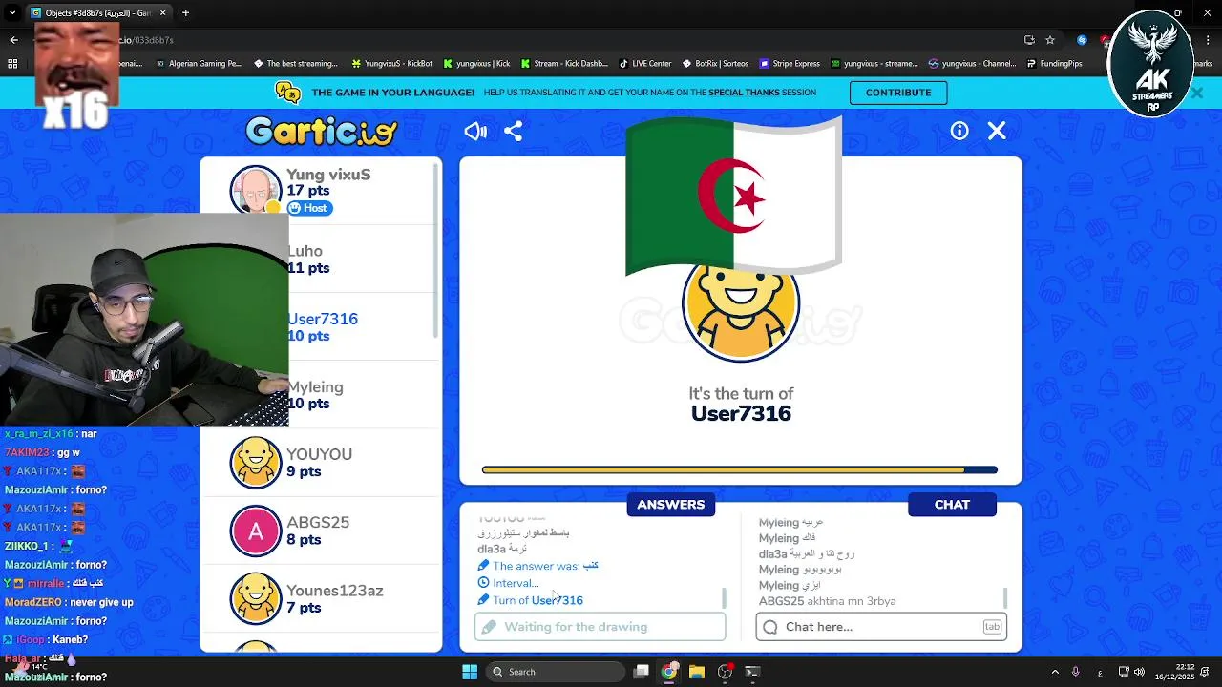Open BotRix | Sorteos bookmark

pos(715,64)
